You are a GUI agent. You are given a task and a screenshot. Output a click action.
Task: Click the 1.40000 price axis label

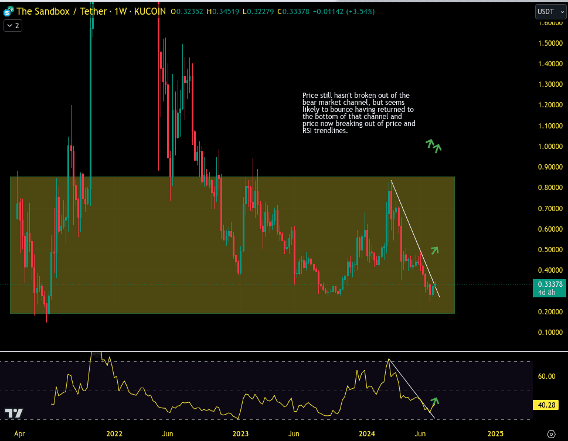tap(550, 64)
